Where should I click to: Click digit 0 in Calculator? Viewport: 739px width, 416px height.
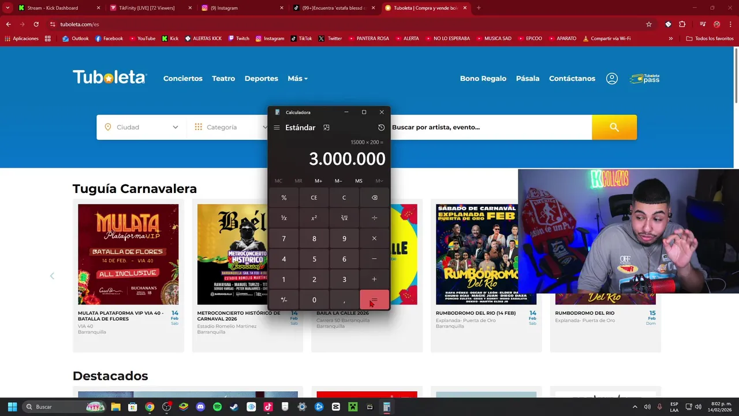[x=314, y=300]
